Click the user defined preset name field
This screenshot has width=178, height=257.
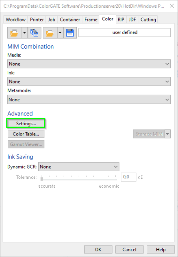tap(125, 32)
